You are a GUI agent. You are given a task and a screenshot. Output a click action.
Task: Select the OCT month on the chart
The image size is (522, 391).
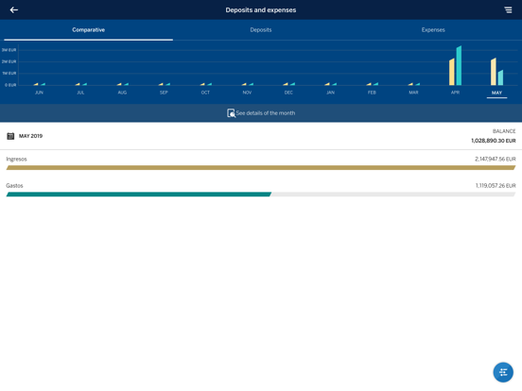(205, 93)
